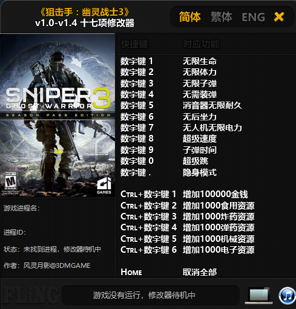Screen dimensions: 296x309
Task: Click the laptop monitor icon
Action: [260, 296]
